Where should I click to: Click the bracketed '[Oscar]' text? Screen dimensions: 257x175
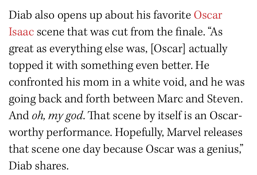click(x=168, y=49)
